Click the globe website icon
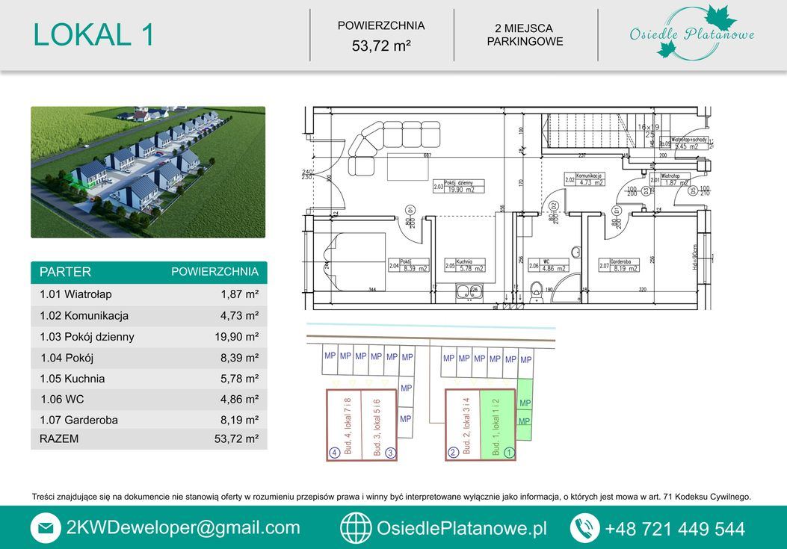The image size is (787, 549). (x=356, y=528)
